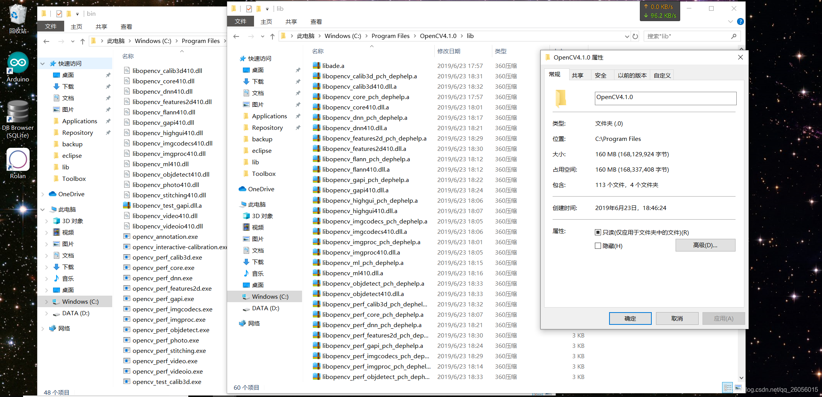
Task: Open 文件 menu in lib window
Action: pyautogui.click(x=241, y=22)
